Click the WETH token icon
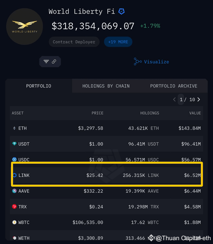The width and height of the screenshot is (213, 244). tap(14, 238)
